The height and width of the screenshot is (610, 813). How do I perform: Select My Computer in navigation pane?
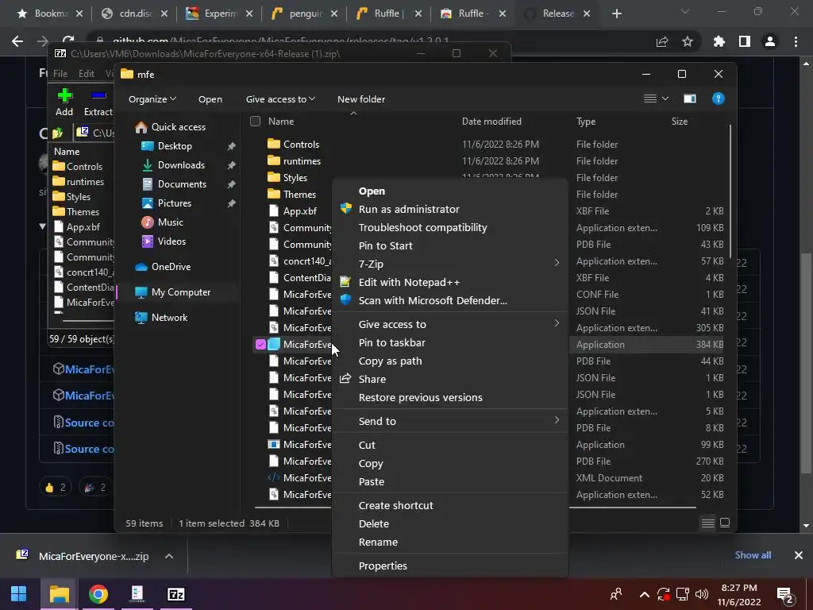coord(172,292)
